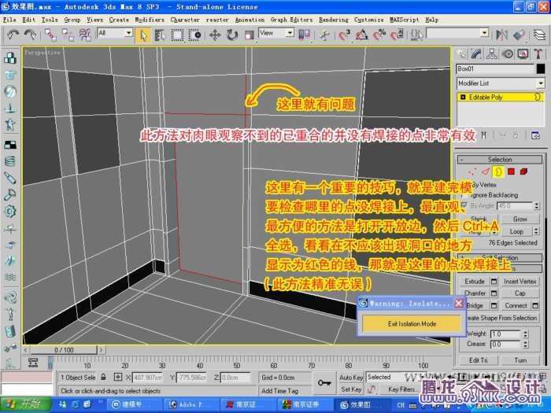Activate the Select and Link tool

point(51,35)
